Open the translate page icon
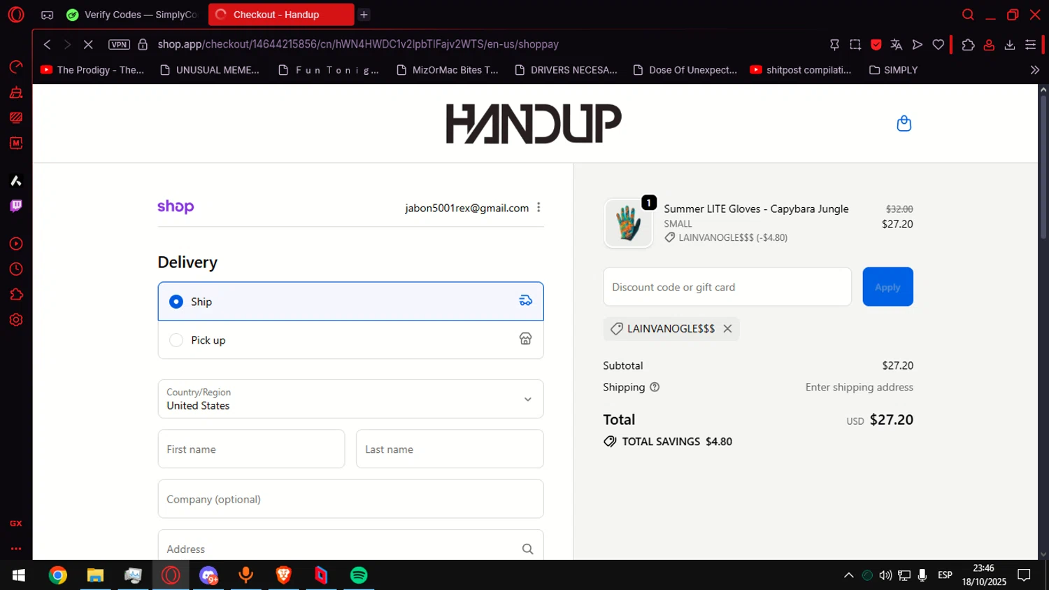The image size is (1049, 590). [x=897, y=44]
